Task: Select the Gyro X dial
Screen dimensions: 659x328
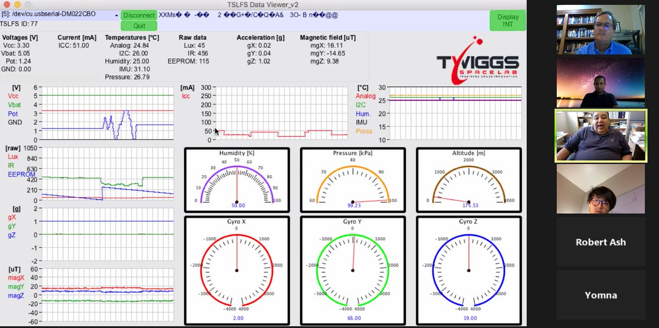Action: [237, 269]
